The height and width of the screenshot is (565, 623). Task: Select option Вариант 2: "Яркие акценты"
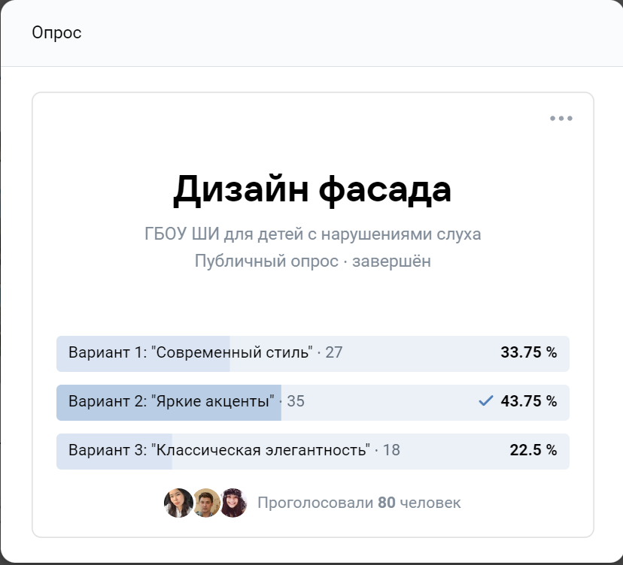click(171, 402)
